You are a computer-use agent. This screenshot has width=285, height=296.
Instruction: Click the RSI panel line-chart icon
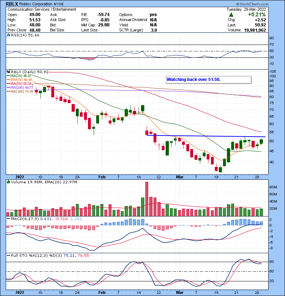click(9, 35)
